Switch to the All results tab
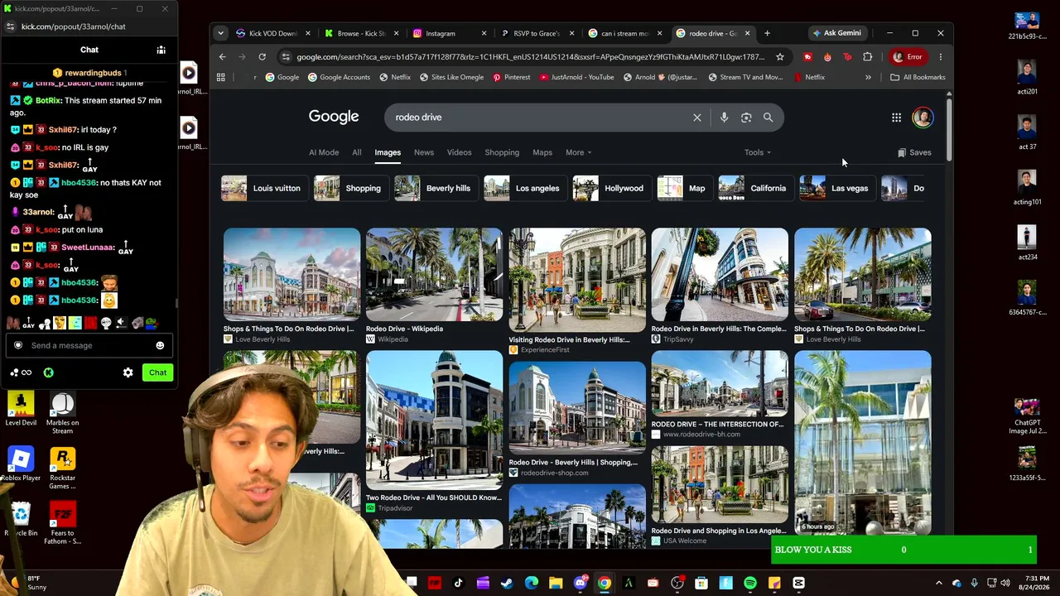 (x=357, y=152)
